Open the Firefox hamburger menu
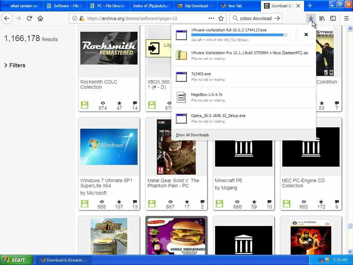 click(346, 19)
